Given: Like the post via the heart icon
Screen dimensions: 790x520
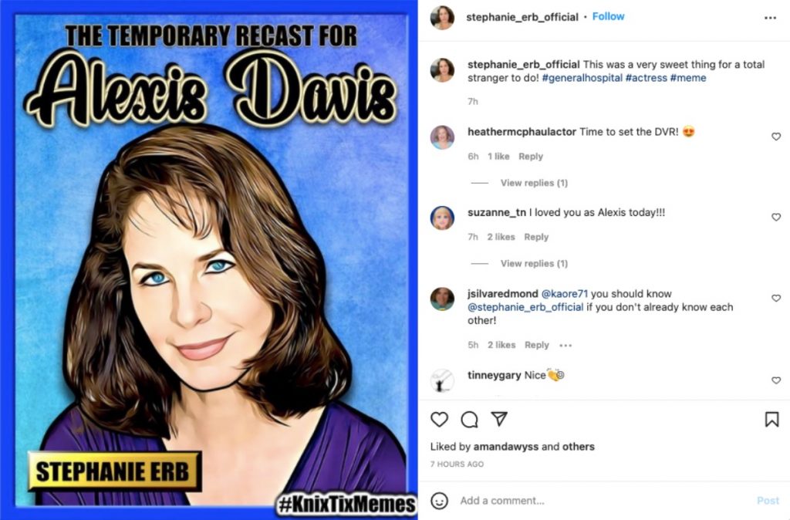Looking at the screenshot, I should pyautogui.click(x=440, y=420).
